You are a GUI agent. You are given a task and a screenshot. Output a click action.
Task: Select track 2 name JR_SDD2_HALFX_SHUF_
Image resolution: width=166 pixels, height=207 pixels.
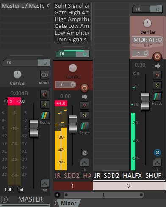(129, 176)
